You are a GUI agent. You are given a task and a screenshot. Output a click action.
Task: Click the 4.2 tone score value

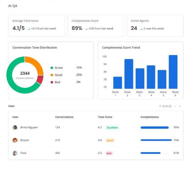point(100,127)
